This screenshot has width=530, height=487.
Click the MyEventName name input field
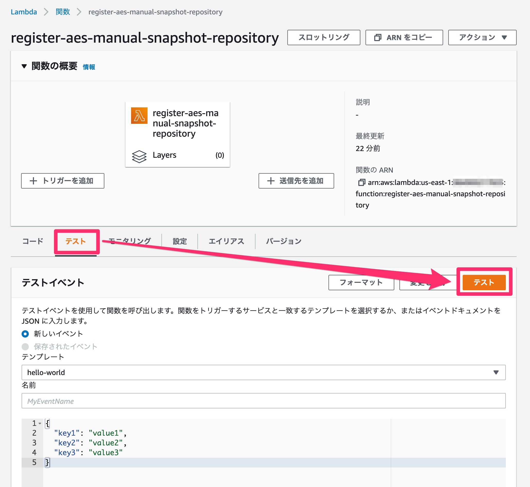click(263, 401)
